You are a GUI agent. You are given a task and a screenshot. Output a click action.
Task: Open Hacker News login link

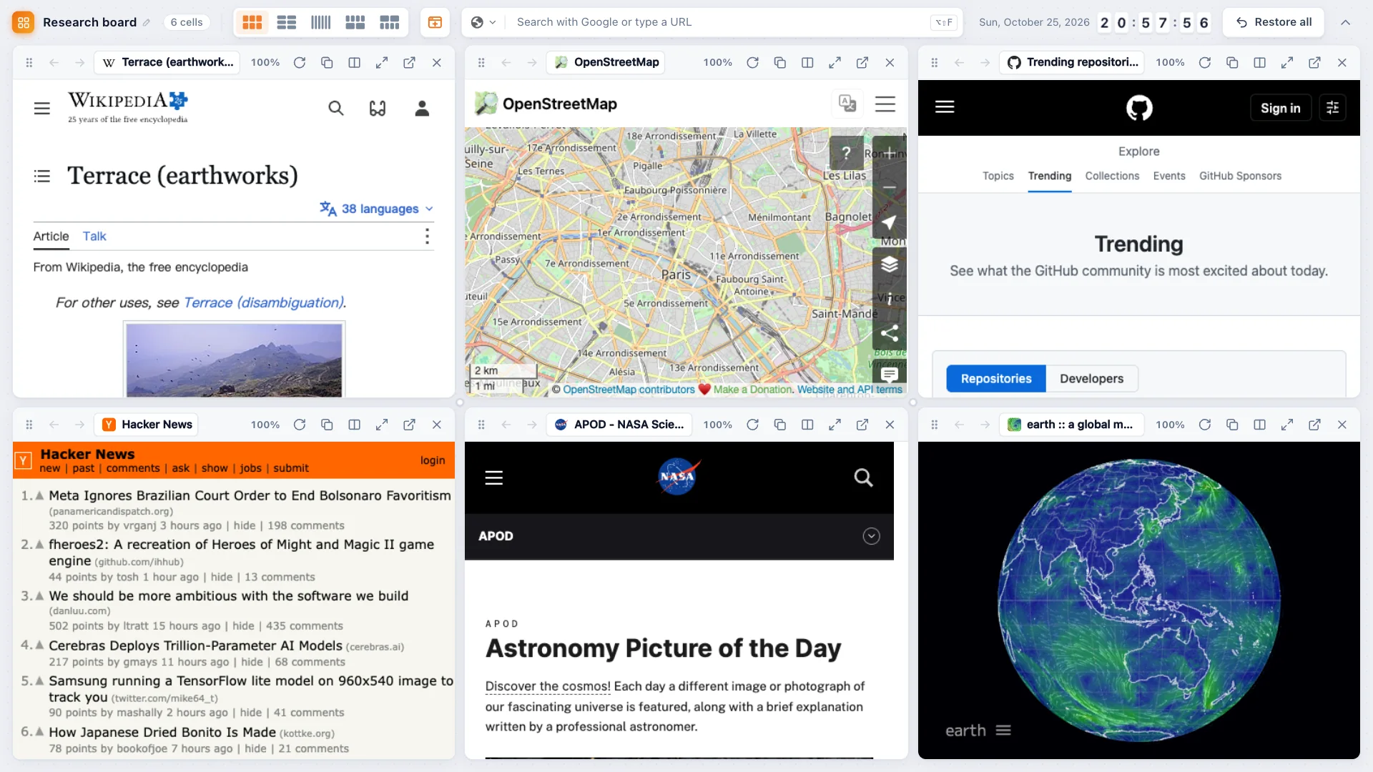coord(433,460)
